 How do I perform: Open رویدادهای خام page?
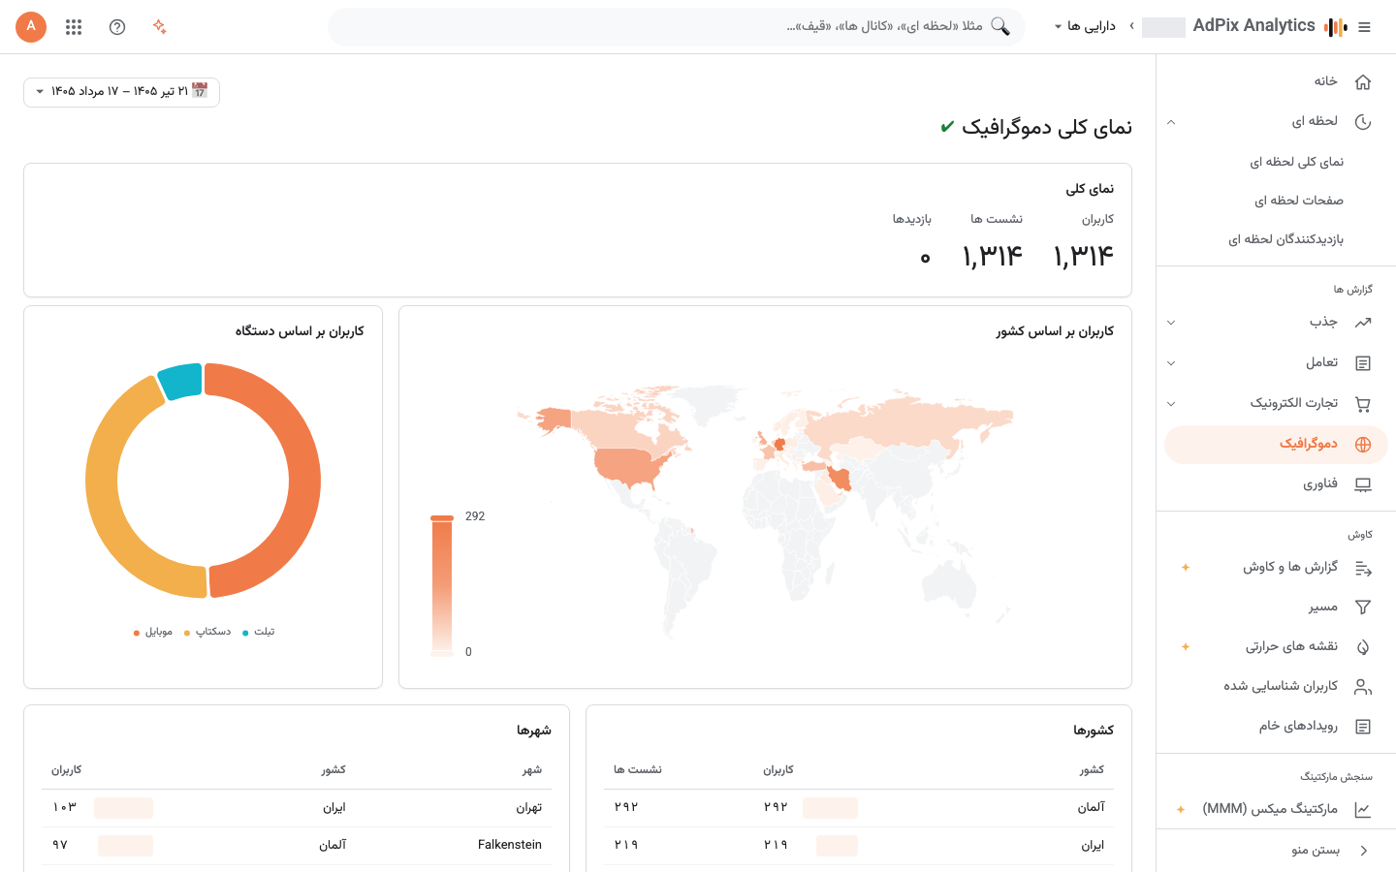click(1276, 727)
